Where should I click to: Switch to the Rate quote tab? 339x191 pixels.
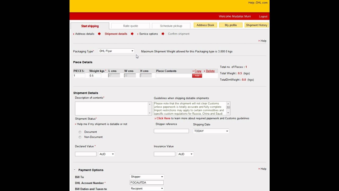pos(131,26)
